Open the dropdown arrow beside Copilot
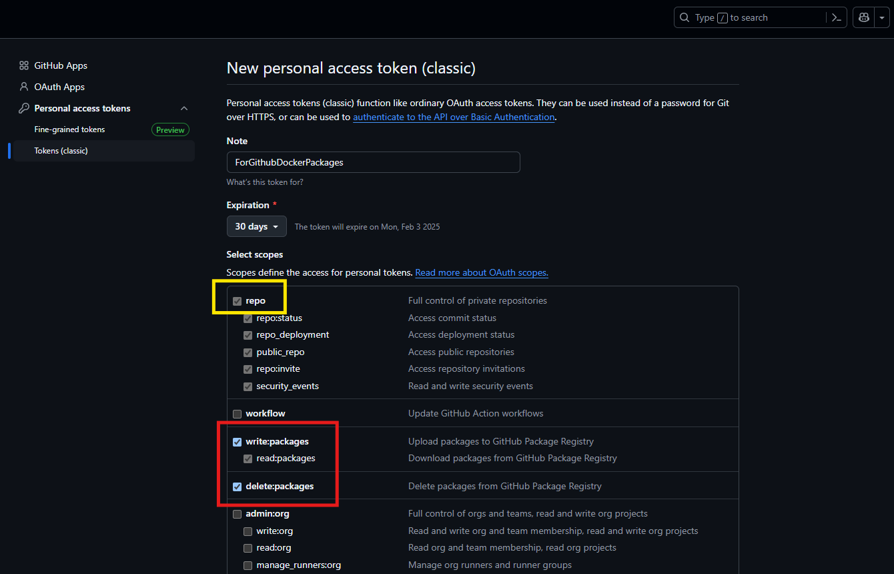 pyautogui.click(x=881, y=17)
